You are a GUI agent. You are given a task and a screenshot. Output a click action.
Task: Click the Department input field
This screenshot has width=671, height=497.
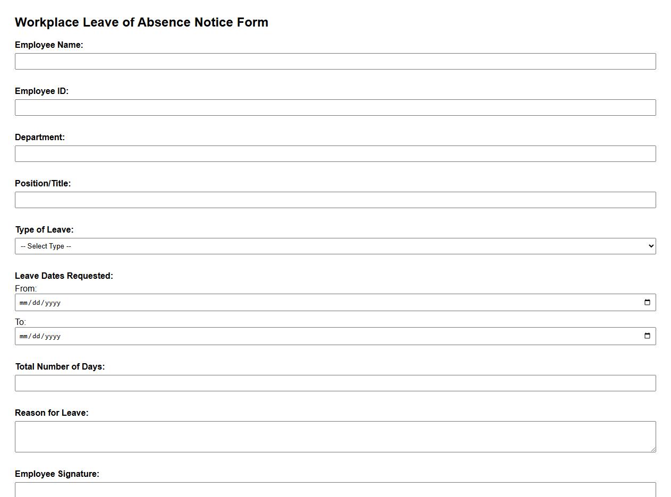pos(335,153)
